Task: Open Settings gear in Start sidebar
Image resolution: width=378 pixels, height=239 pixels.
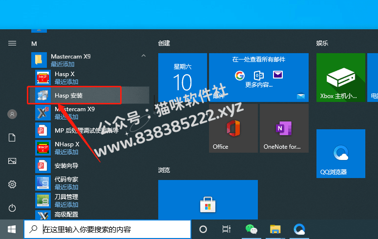Action: point(12,184)
